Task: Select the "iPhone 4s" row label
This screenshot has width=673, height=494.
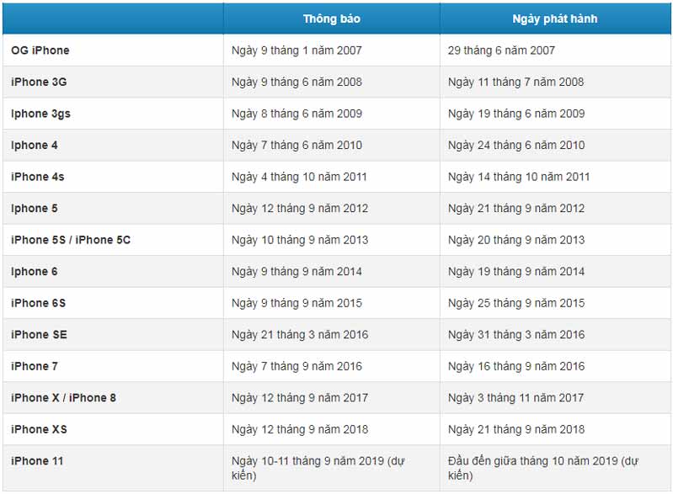Action: pos(38,177)
